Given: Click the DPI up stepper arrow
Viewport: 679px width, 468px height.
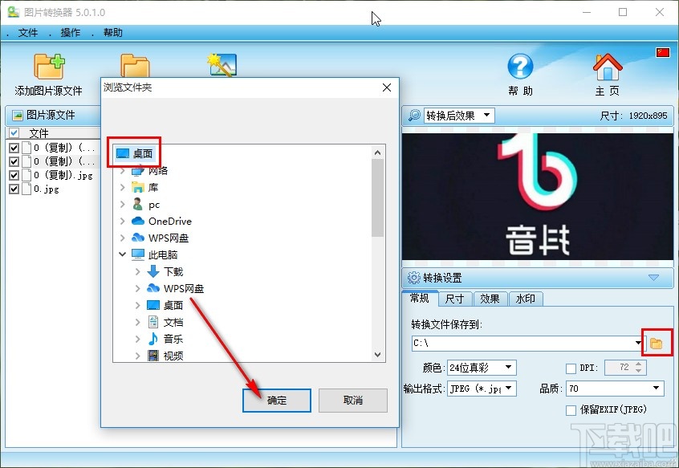Looking at the screenshot, I should (x=638, y=363).
